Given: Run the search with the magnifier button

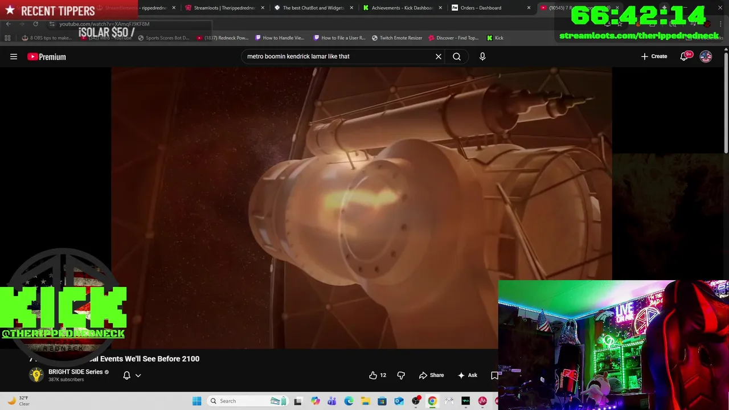Looking at the screenshot, I should click(457, 56).
